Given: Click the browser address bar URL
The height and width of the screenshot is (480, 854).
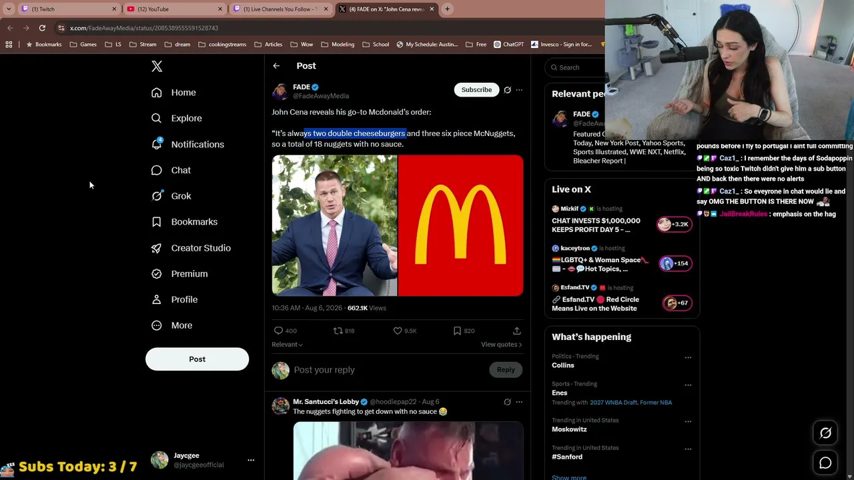Looking at the screenshot, I should click(x=144, y=28).
